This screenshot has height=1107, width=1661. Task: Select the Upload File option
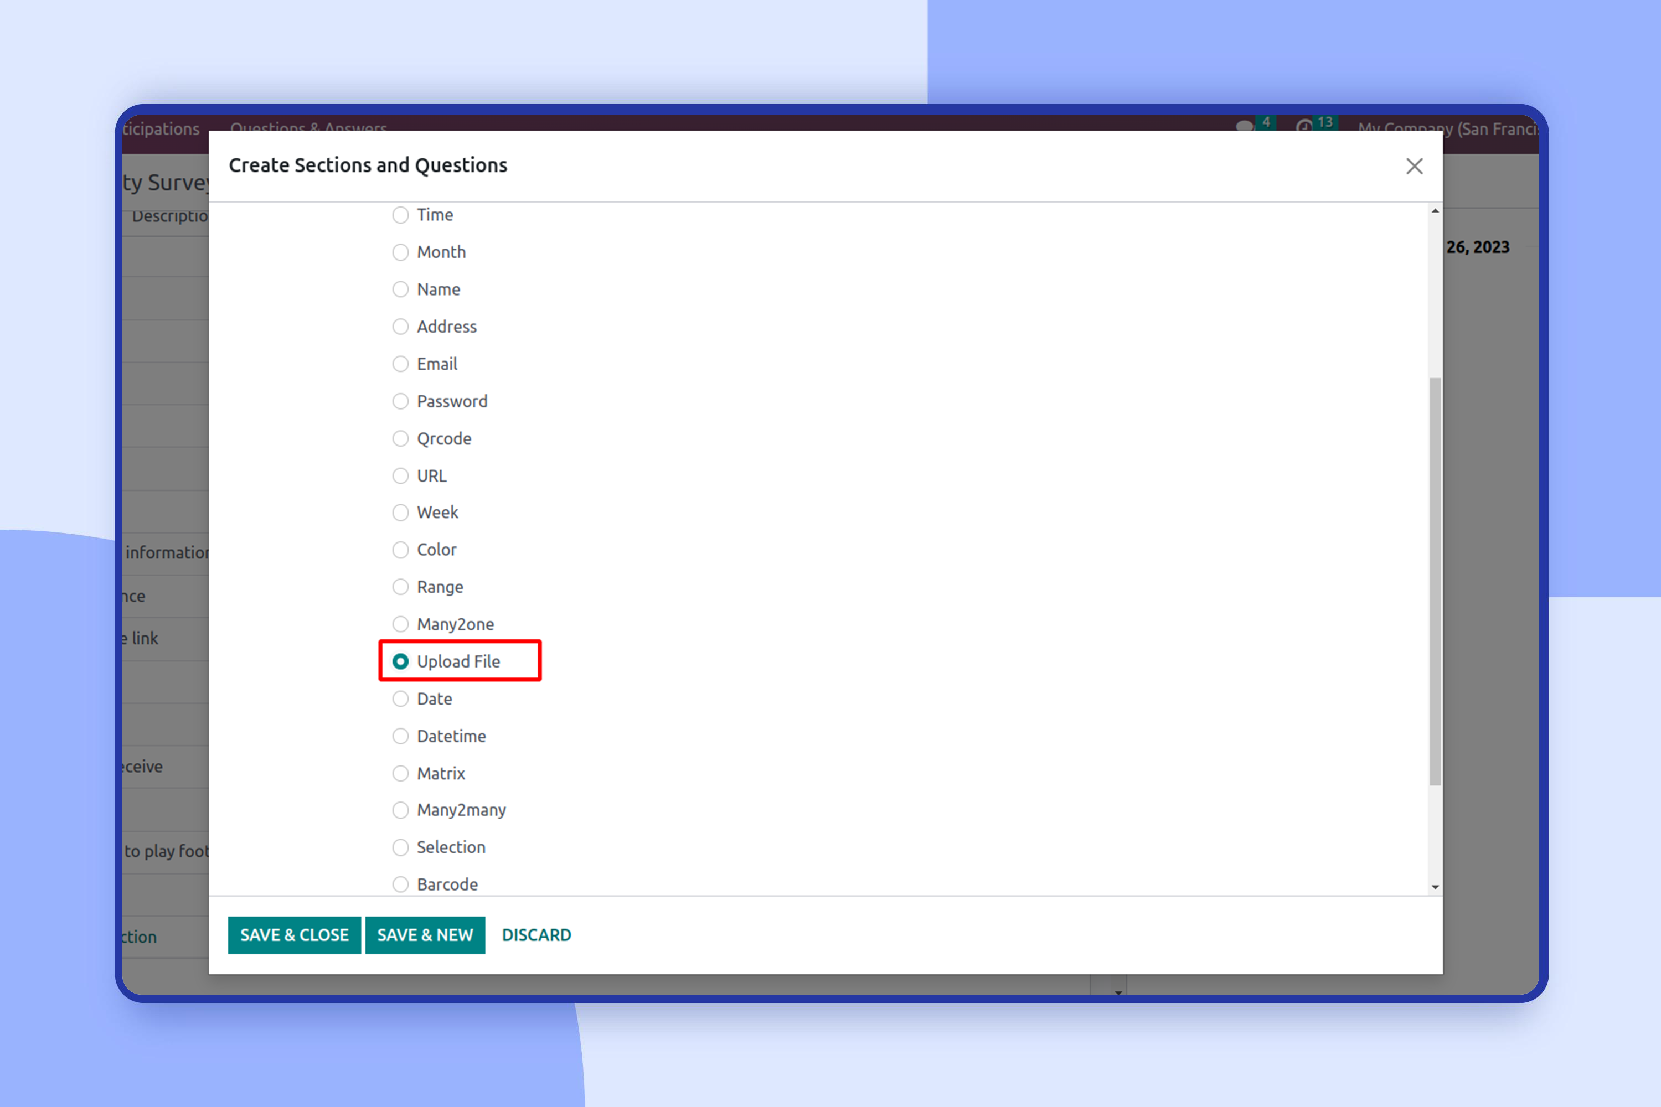pos(400,661)
